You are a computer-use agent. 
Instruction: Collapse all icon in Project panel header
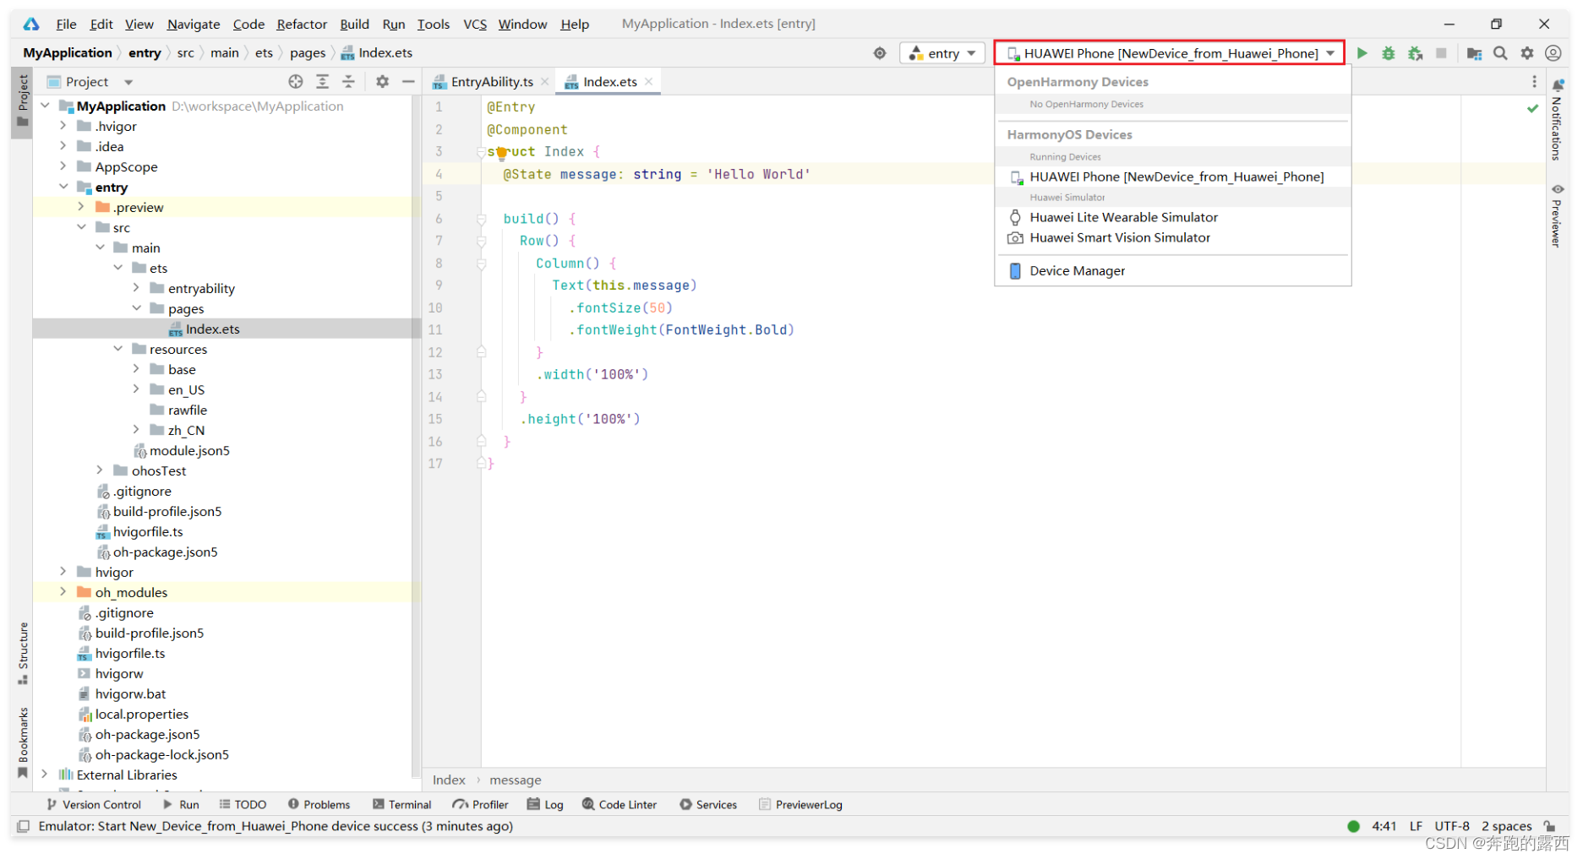coord(348,82)
